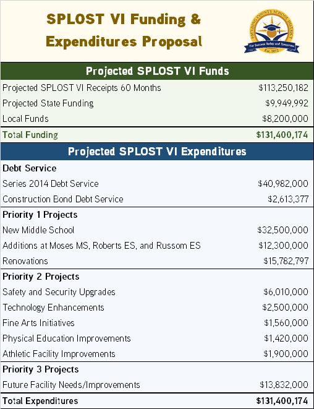Viewport: 314px width, 409px height.
Task: Select the Debt Service section heading
Action: click(30, 168)
